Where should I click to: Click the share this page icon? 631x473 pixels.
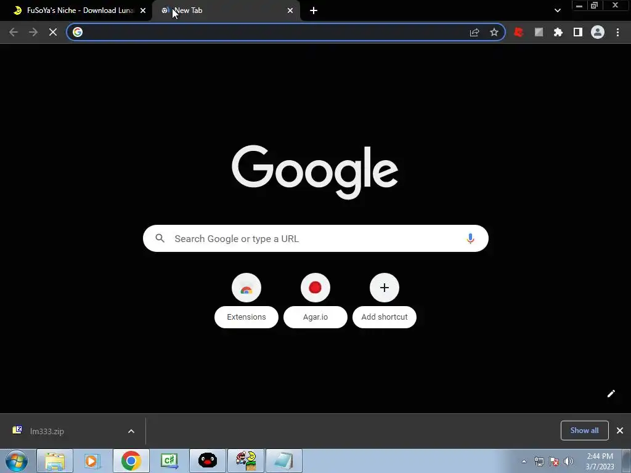pyautogui.click(x=474, y=32)
